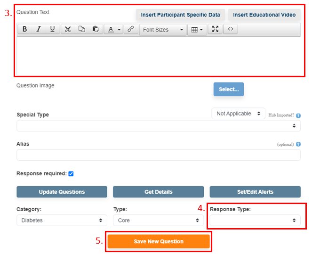Insert a hyperlink using link icon
This screenshot has width=312, height=254.
(x=131, y=29)
